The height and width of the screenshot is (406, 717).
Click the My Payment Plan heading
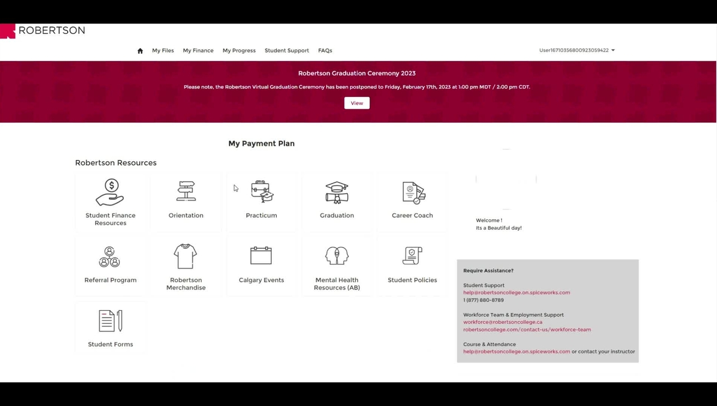262,143
